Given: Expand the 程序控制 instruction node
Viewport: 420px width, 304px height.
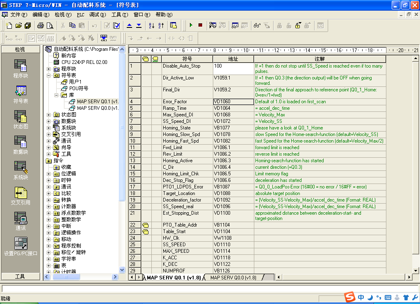Looking at the screenshot, I should tap(48, 246).
